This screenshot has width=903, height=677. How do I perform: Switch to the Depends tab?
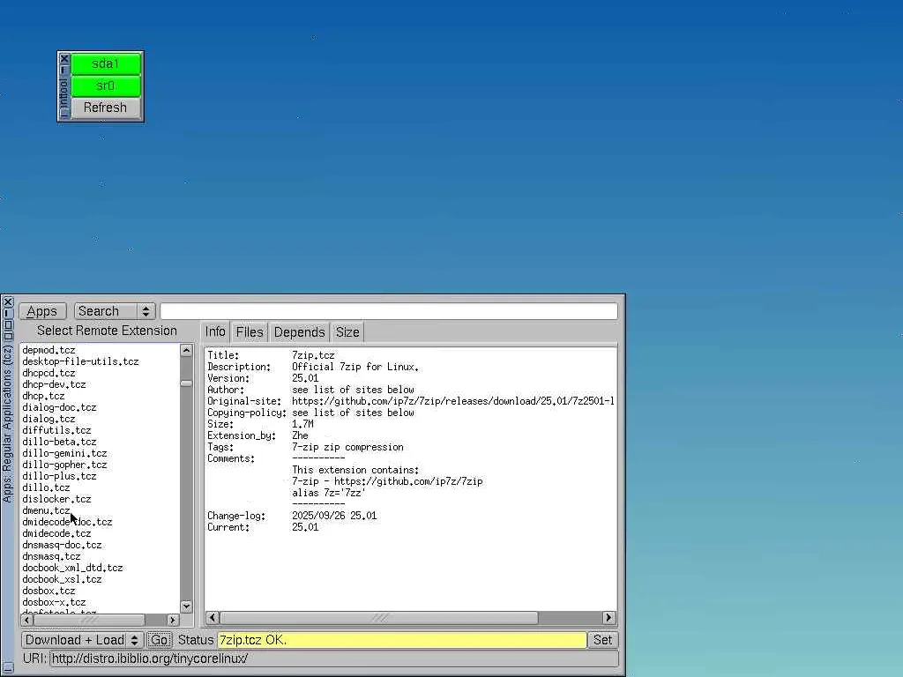(299, 332)
